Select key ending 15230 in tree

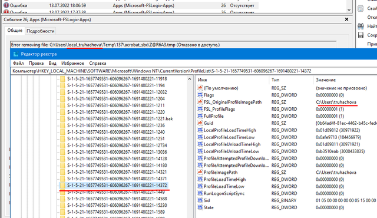tap(117, 205)
